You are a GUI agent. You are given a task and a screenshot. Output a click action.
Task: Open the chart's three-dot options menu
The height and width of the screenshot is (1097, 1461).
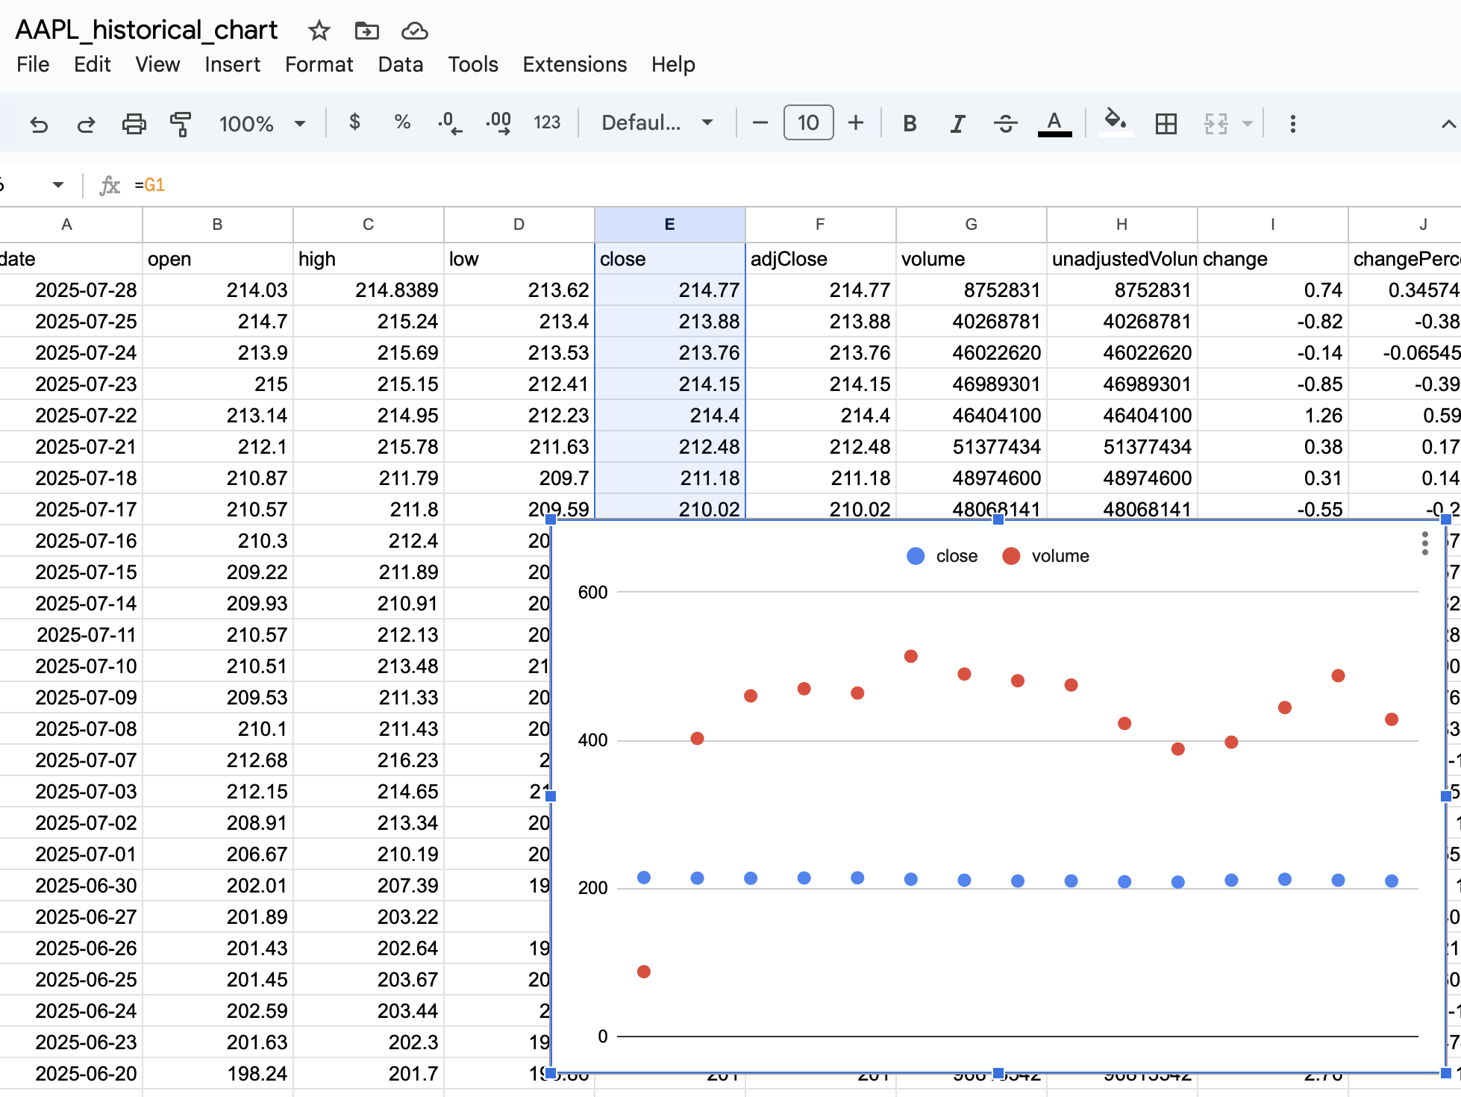(x=1424, y=543)
